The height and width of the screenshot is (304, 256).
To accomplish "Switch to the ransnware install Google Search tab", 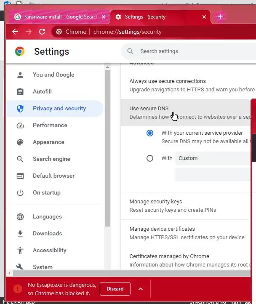I will (60, 17).
